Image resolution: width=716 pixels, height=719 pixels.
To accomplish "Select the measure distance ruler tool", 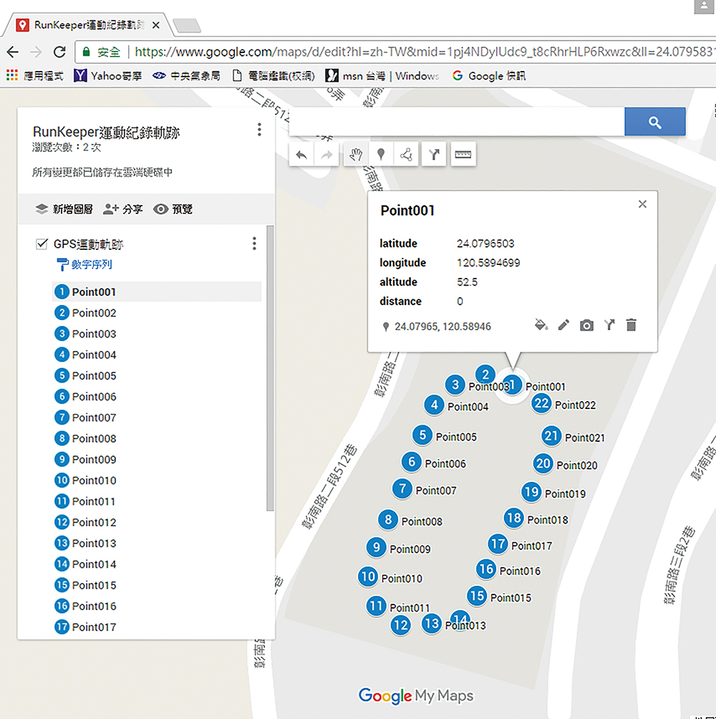I will tap(463, 155).
